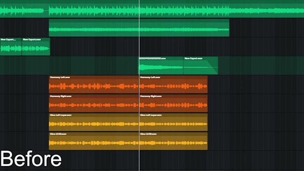Select the first Gino LEAD.wav clip
304x171 pixels.
pos(93,141)
